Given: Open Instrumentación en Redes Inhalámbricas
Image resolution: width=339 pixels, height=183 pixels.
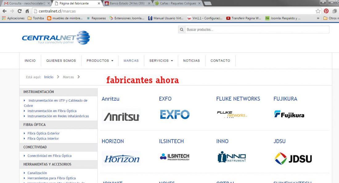Looking at the screenshot, I should coord(58,116).
